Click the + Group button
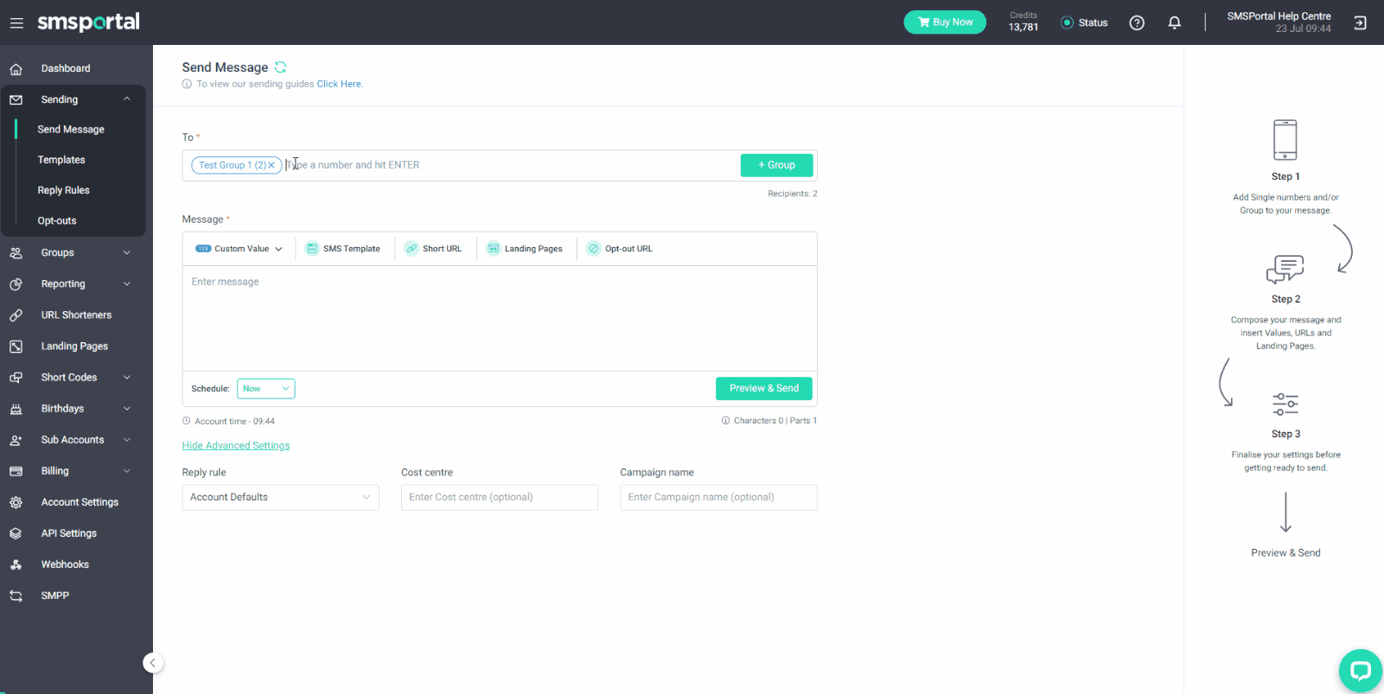The height and width of the screenshot is (694, 1384). click(776, 165)
